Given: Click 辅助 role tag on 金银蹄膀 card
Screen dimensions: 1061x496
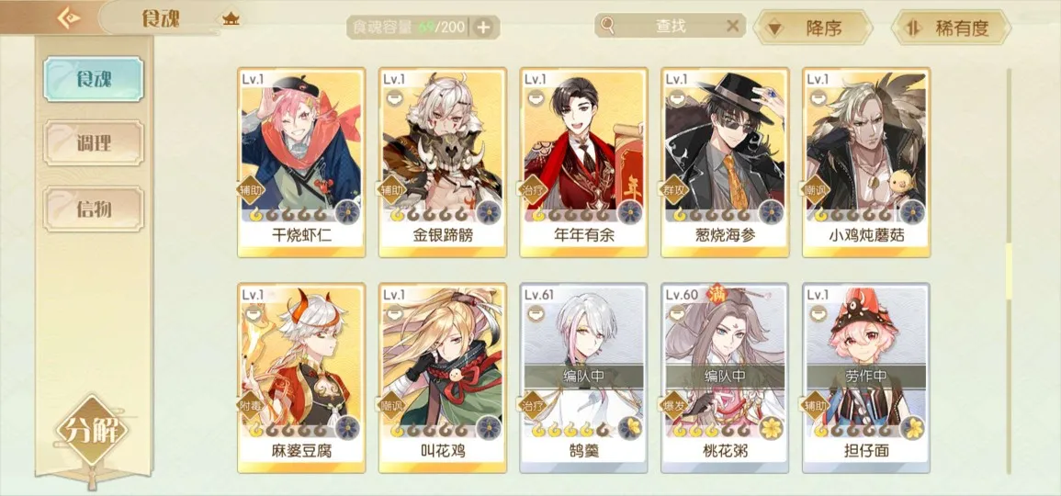Looking at the screenshot, I should [391, 190].
